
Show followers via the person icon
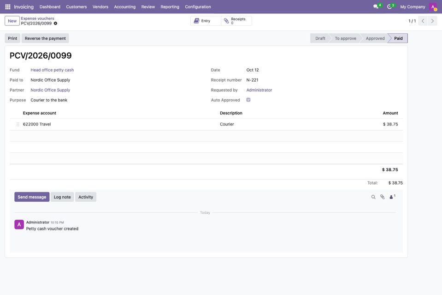point(392,197)
